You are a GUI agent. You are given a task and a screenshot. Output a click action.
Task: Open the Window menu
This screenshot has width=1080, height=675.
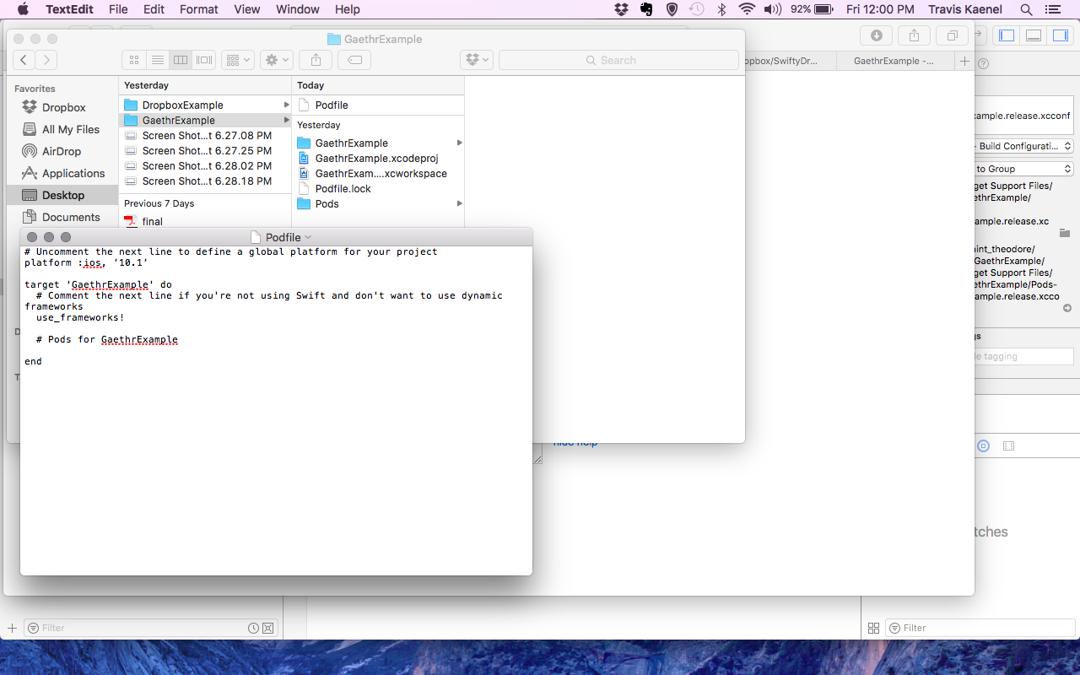298,9
